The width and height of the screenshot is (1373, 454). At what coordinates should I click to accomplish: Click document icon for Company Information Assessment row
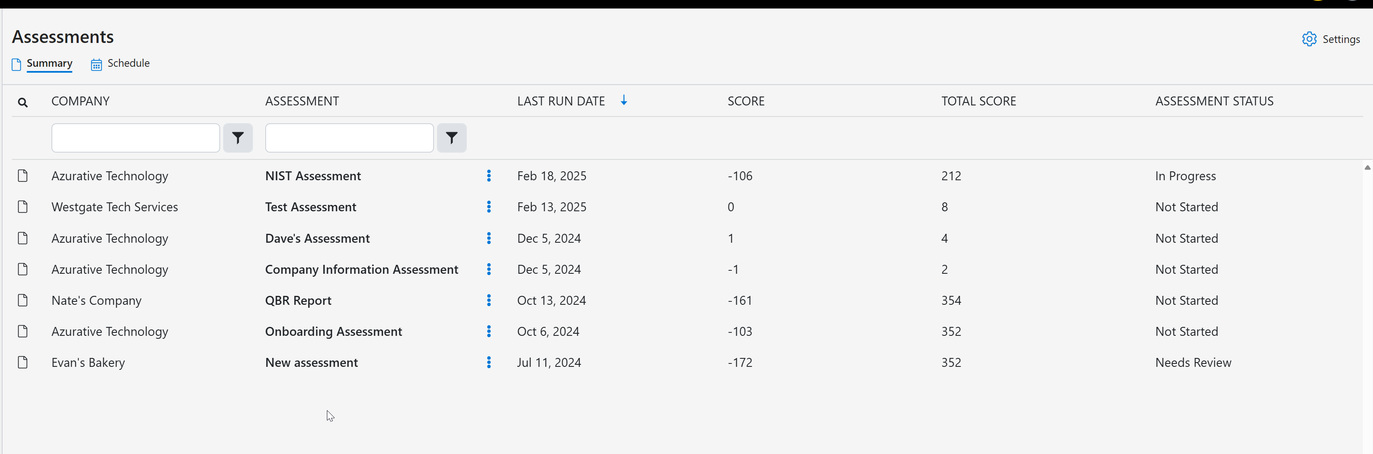tap(23, 269)
